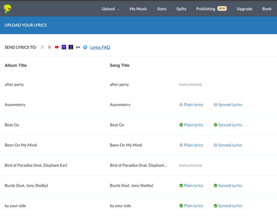Open the Upgrade page

pos(244,9)
